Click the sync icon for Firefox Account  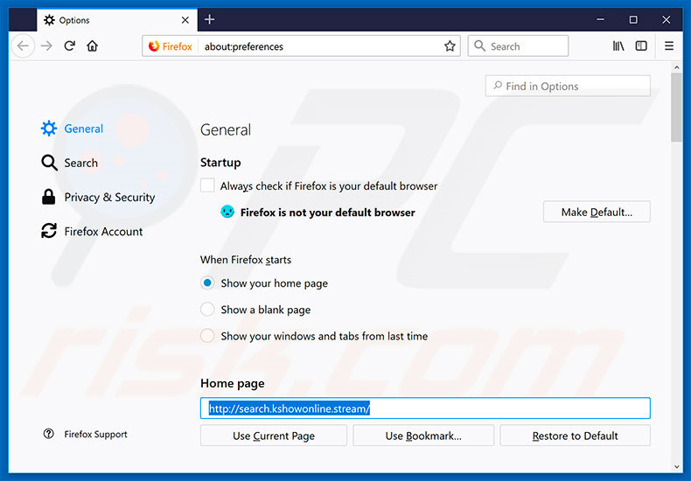(x=49, y=231)
